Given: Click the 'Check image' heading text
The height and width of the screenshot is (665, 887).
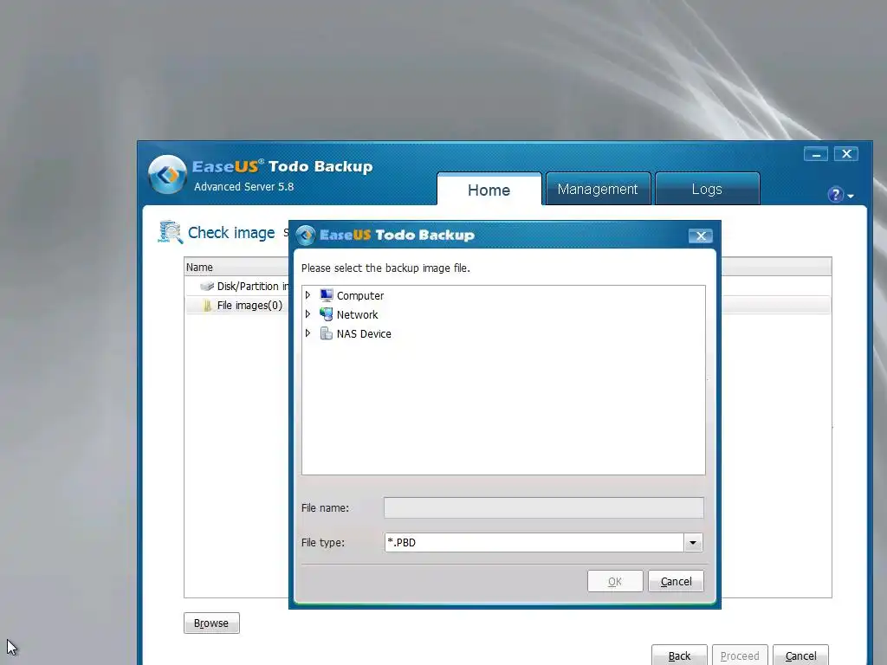Looking at the screenshot, I should [x=231, y=233].
